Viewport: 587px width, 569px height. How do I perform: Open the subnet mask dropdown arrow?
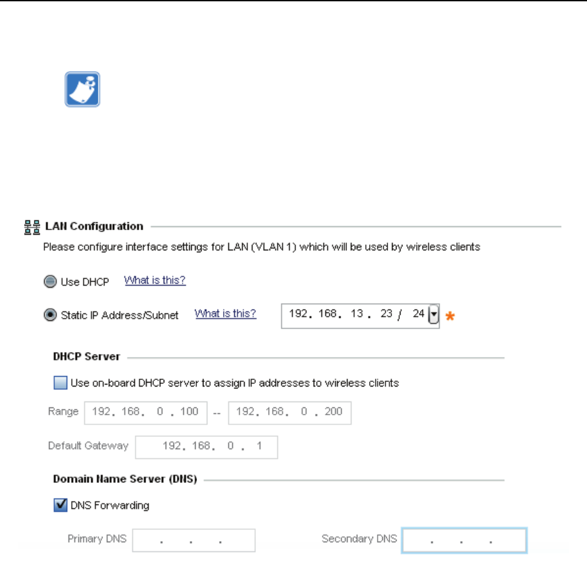click(x=432, y=315)
